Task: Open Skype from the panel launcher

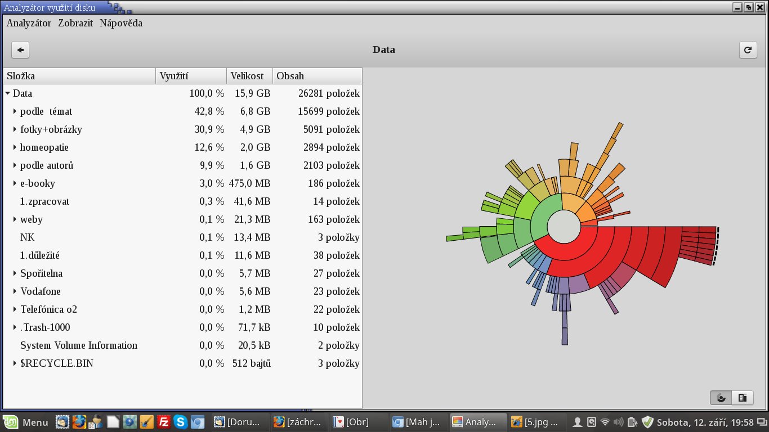Action: [x=181, y=421]
